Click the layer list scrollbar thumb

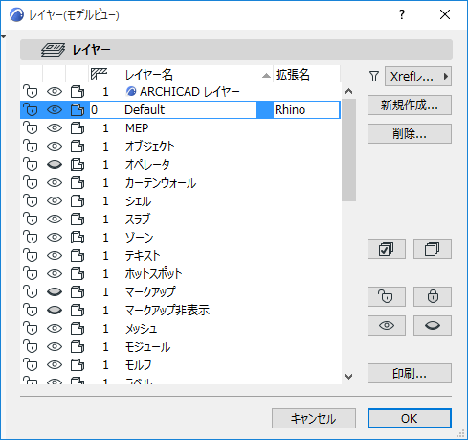[348, 151]
